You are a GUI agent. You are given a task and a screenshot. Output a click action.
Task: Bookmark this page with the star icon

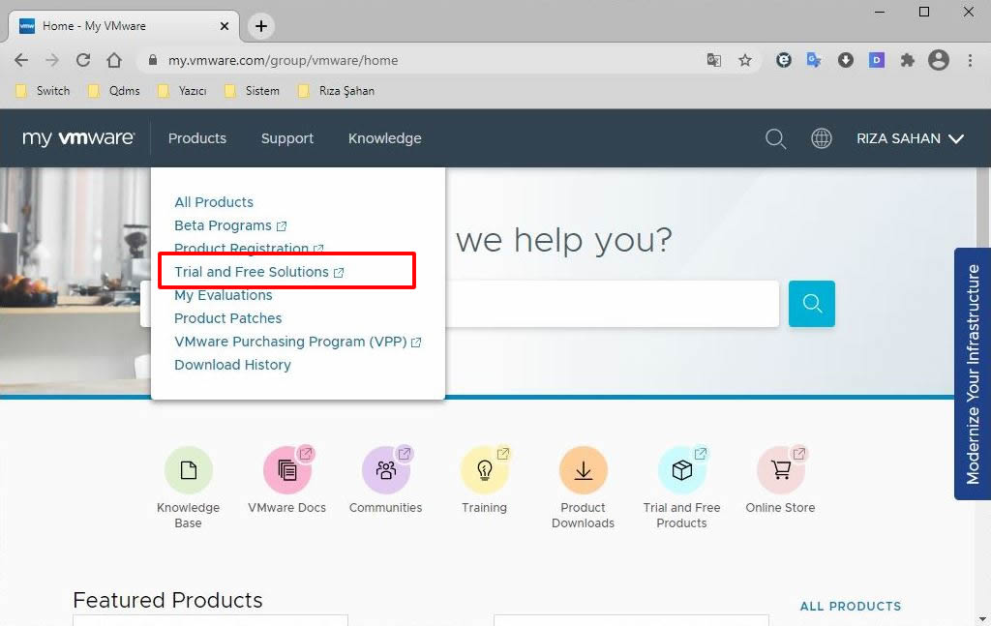[x=745, y=60]
